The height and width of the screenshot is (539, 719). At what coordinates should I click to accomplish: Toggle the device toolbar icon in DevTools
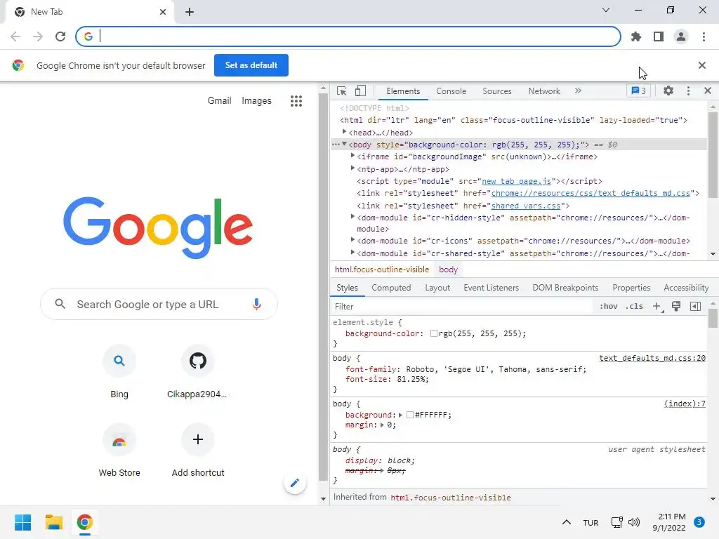pos(360,91)
